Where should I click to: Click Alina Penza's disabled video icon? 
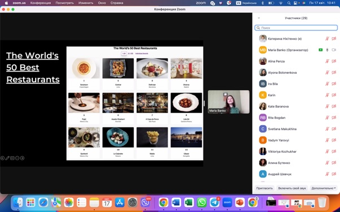click(334, 61)
